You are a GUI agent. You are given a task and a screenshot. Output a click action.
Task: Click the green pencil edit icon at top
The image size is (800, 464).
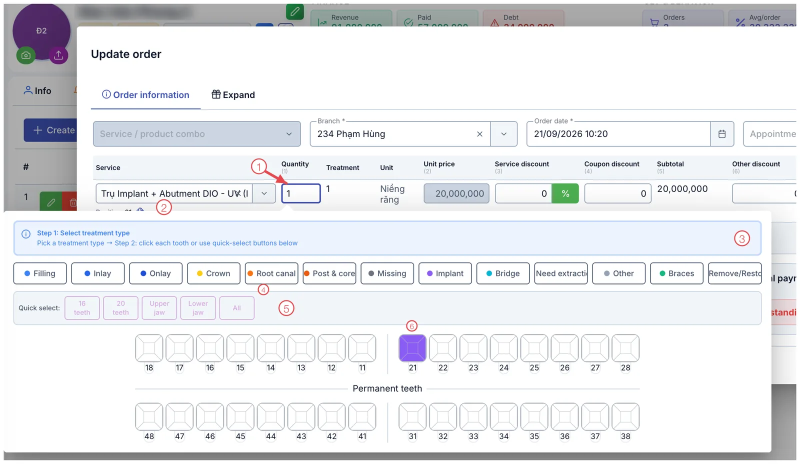295,11
